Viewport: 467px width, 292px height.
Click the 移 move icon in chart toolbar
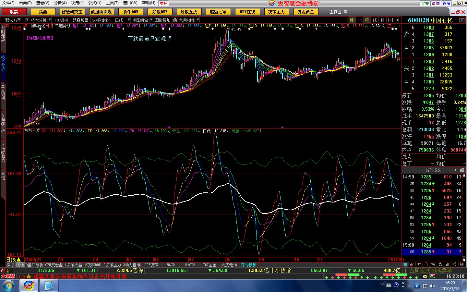(x=383, y=20)
